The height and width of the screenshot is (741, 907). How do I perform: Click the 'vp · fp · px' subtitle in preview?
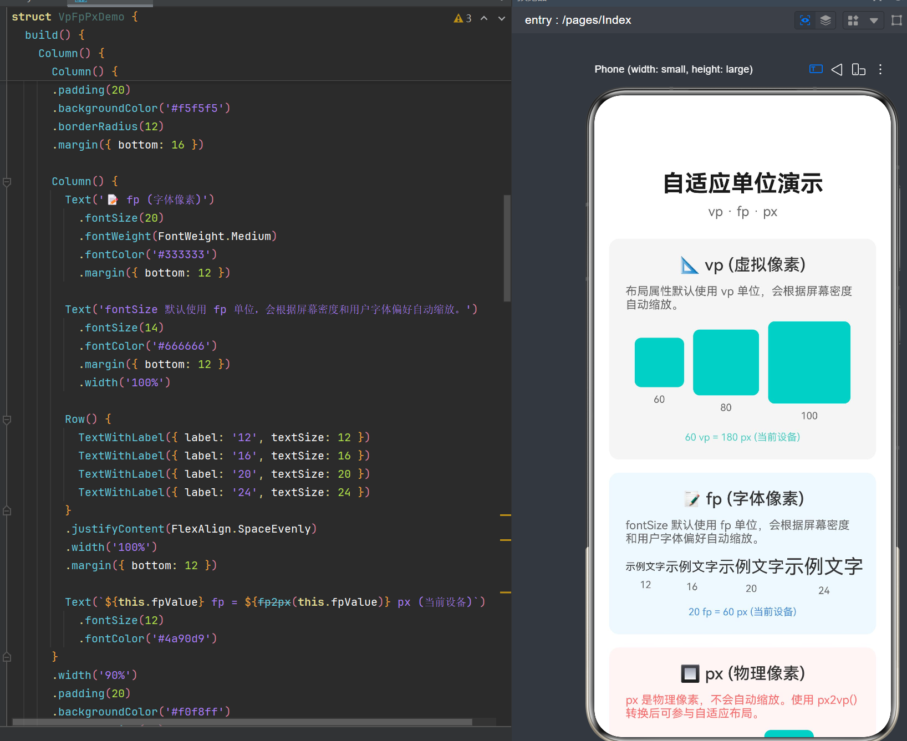(743, 212)
